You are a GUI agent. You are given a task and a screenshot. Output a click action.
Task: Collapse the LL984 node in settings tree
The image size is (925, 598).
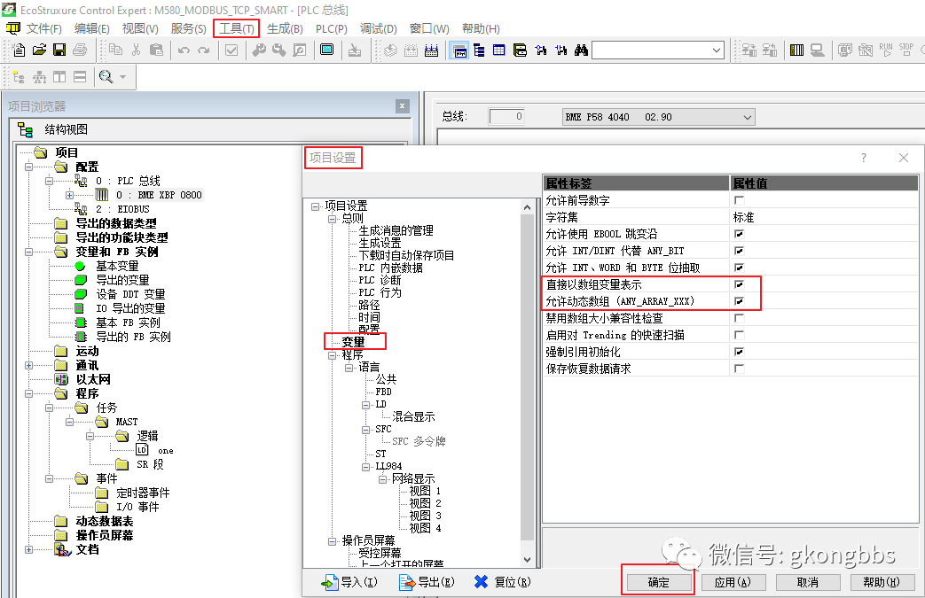click(x=365, y=467)
